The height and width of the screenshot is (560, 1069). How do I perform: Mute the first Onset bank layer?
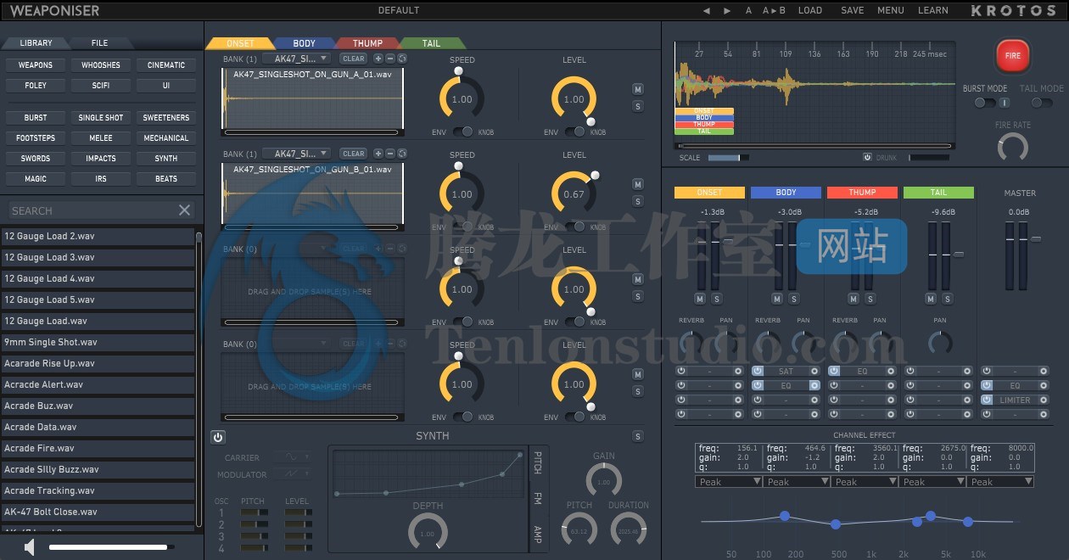coord(638,89)
